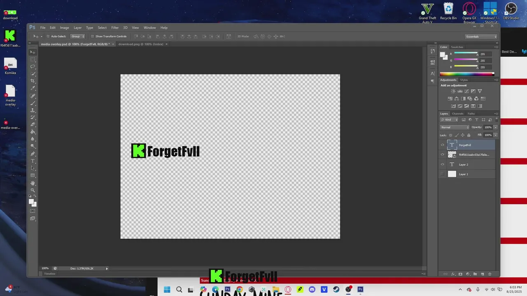Screen dimensions: 527x296
Task: Select the Spot Healing Brush tool
Action: click(33, 96)
